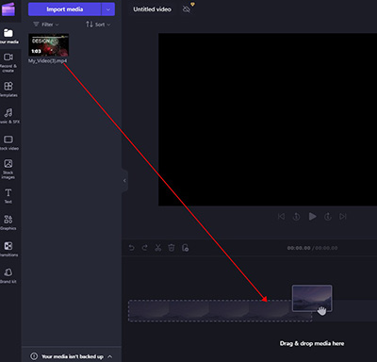
Task: Open the Sort dropdown
Action: [x=98, y=25]
